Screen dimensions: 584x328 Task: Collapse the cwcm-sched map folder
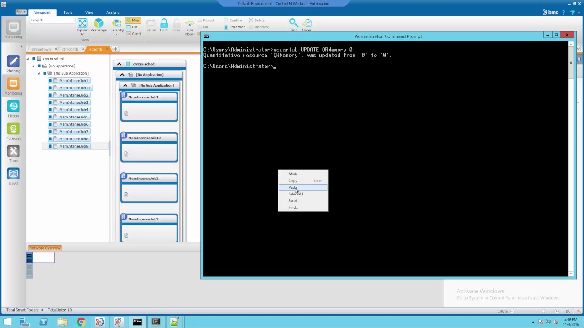[119, 64]
